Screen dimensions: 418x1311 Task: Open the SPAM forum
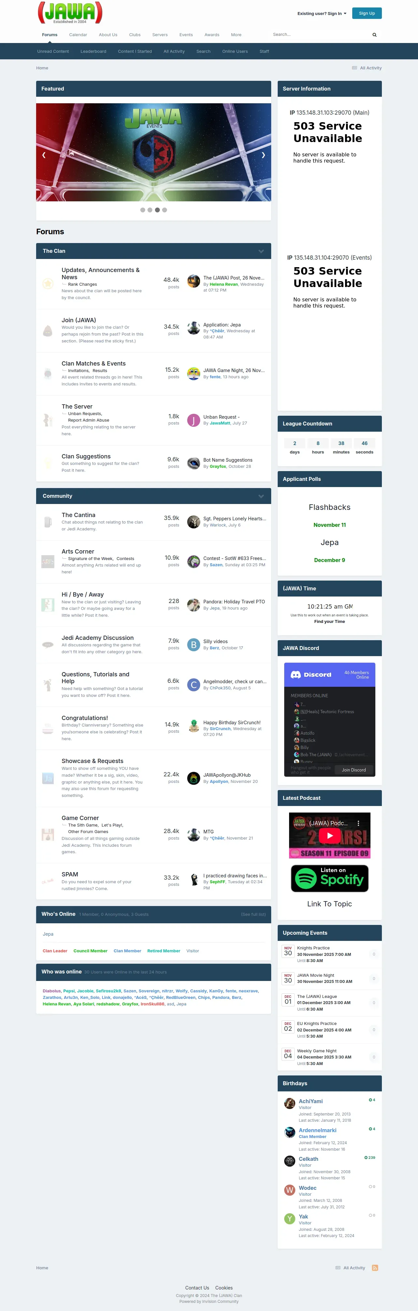pyautogui.click(x=70, y=874)
